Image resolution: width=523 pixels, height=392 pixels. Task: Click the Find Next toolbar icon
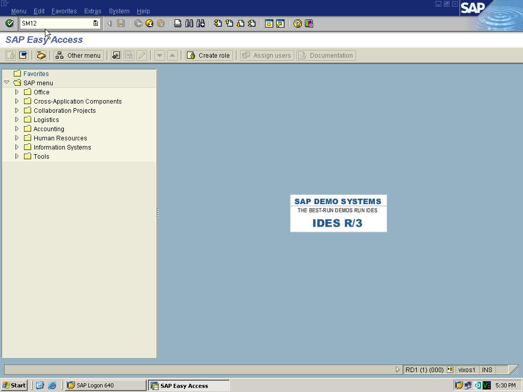[x=199, y=23]
